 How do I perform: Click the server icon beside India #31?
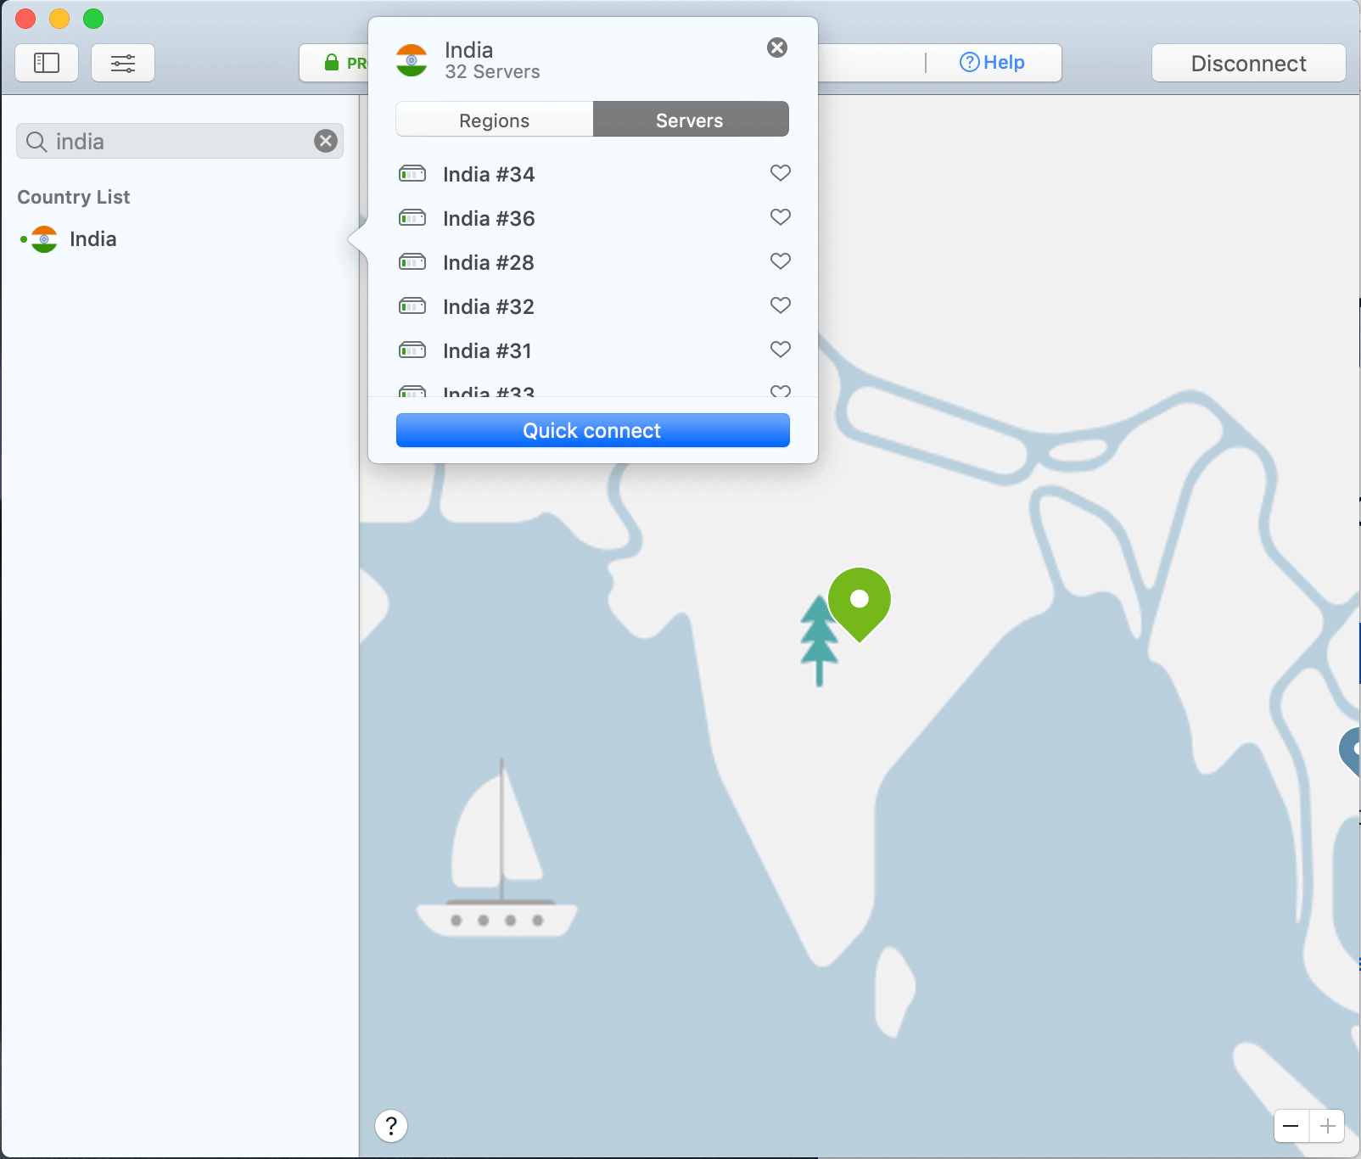tap(412, 350)
